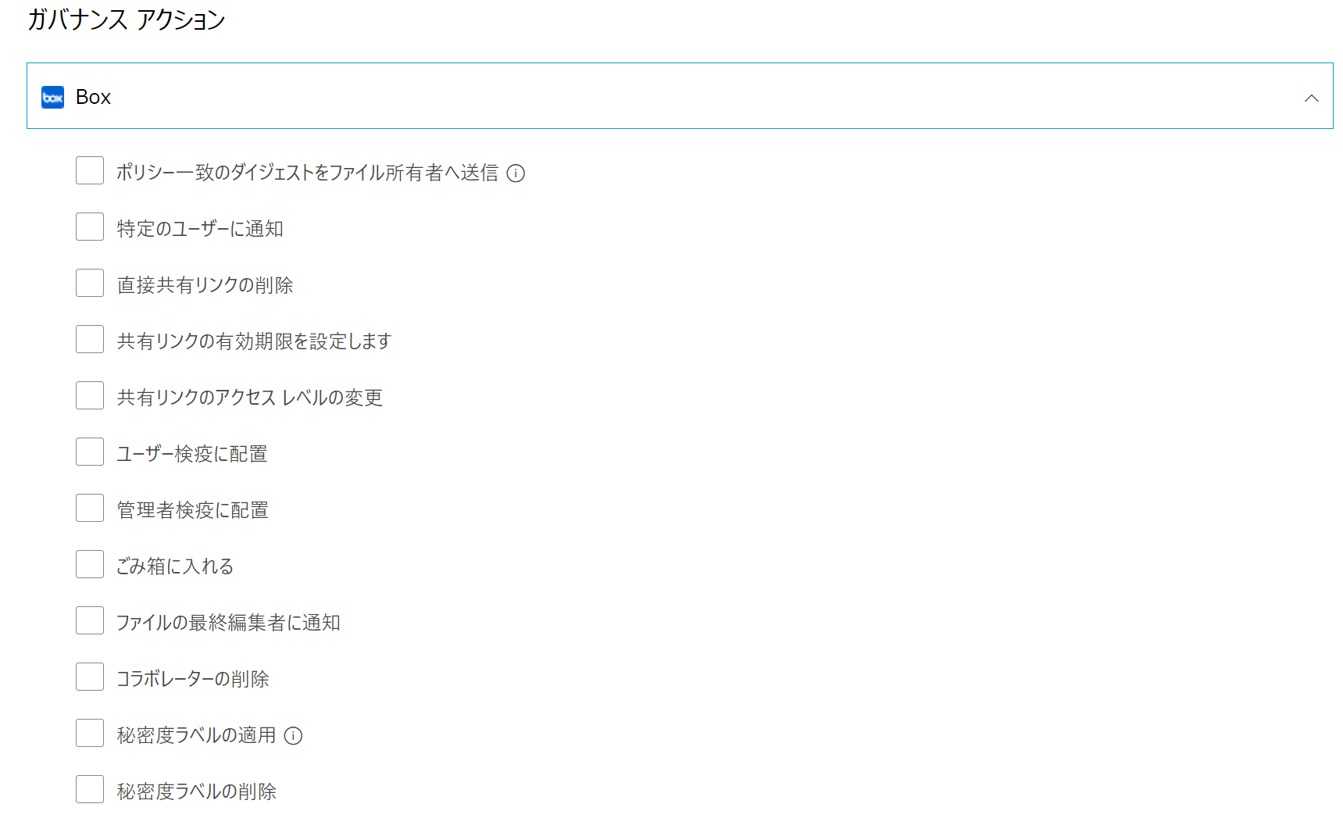Click the Box section header row
This screenshot has height=836, width=1343.
pyautogui.click(x=672, y=97)
